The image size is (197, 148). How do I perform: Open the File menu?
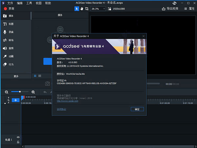click(10, 3)
